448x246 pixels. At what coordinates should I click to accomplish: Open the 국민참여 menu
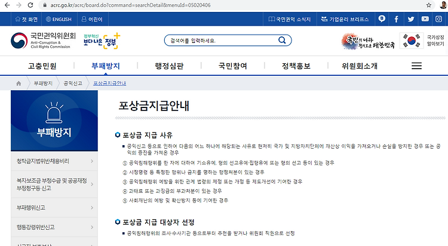tap(232, 66)
